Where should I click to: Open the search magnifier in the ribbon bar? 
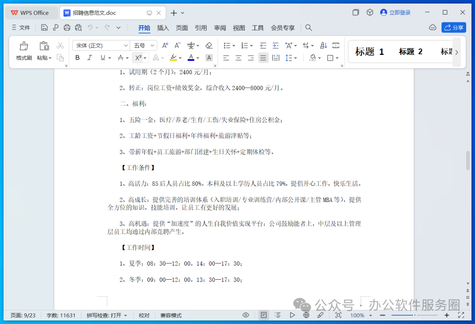click(x=309, y=28)
